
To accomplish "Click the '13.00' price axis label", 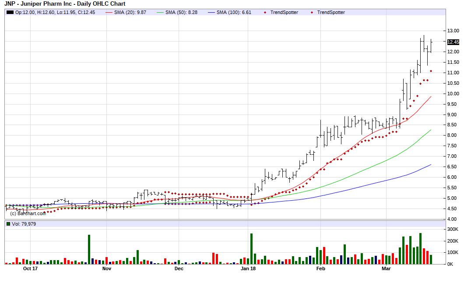I will (453, 31).
